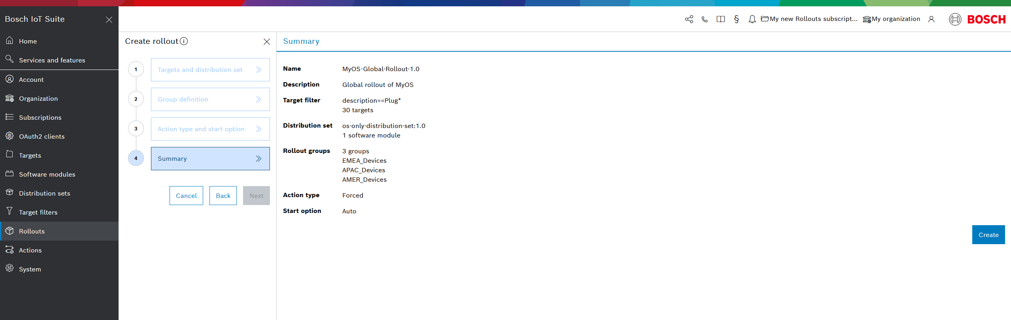Screen dimensions: 1011x320
Task: Open the user profile icon
Action: click(932, 19)
